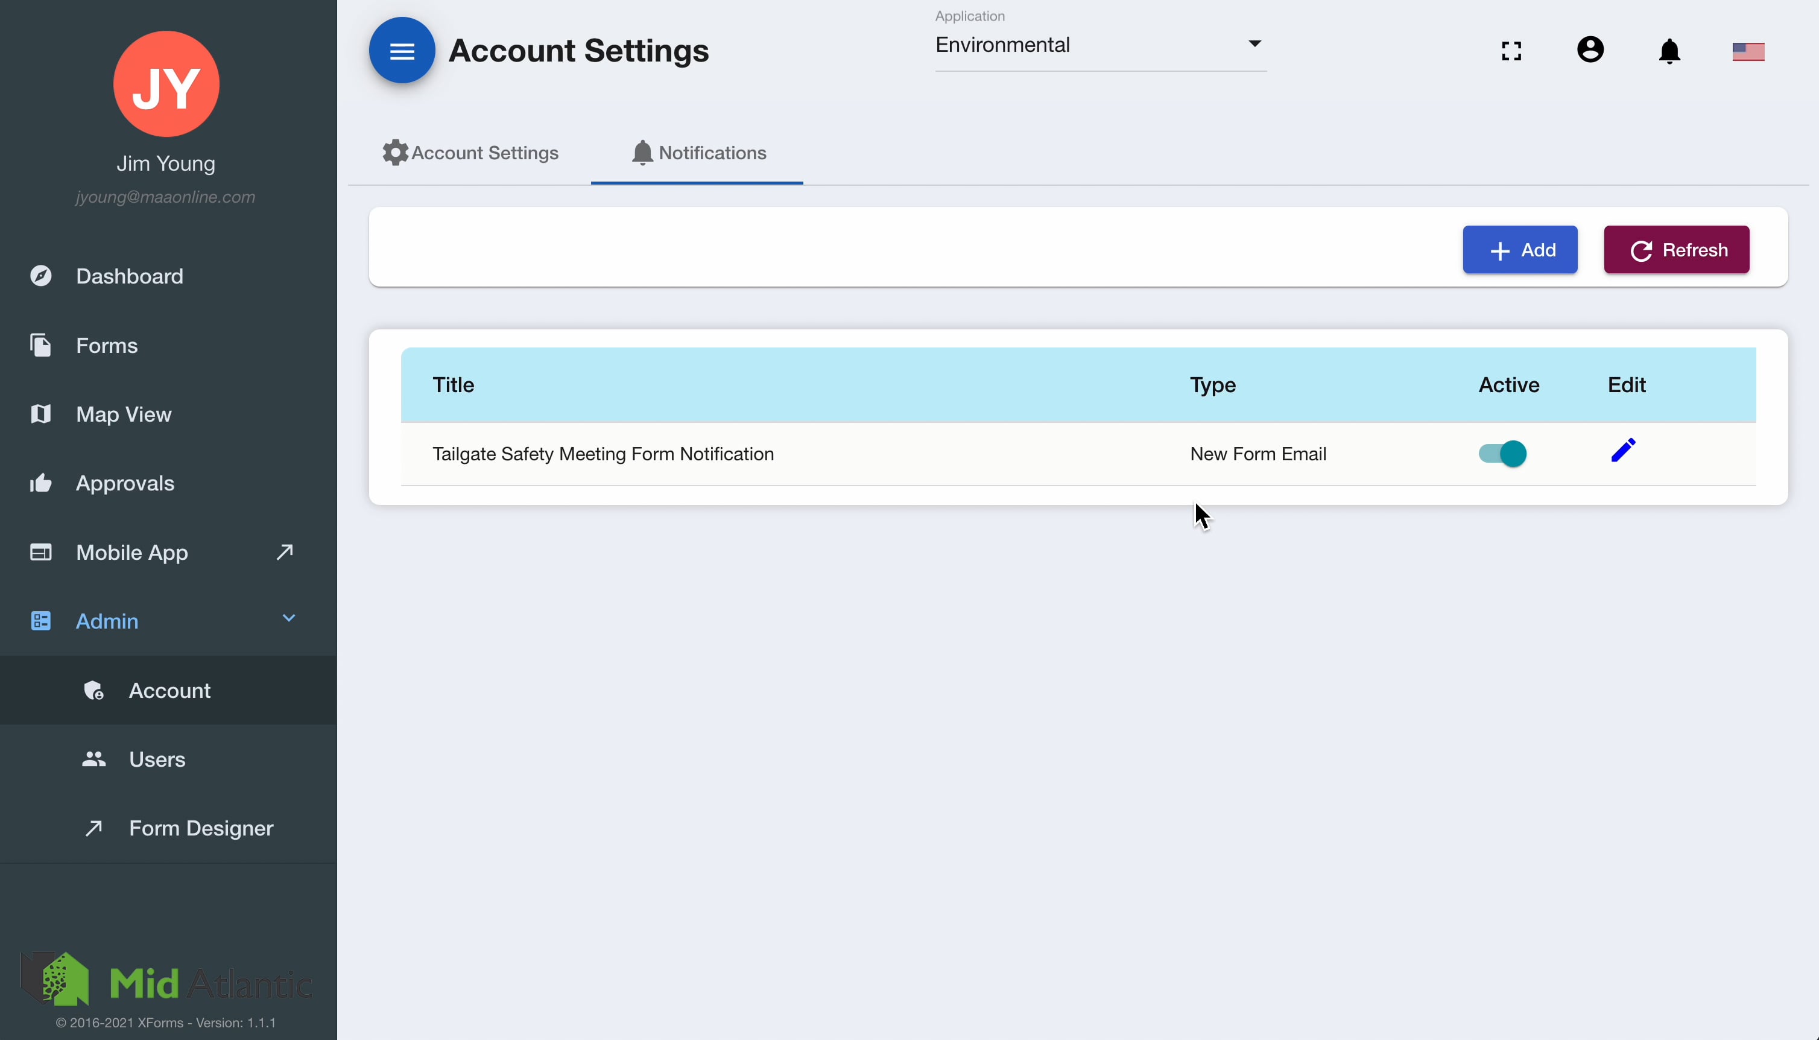Click 'Tailgate Safety Meeting Form Notification' row title
This screenshot has height=1040, width=1819.
(x=603, y=454)
